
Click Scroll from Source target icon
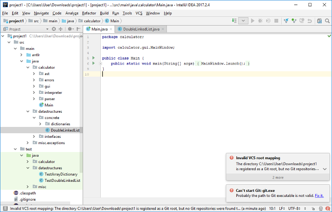[54, 29]
